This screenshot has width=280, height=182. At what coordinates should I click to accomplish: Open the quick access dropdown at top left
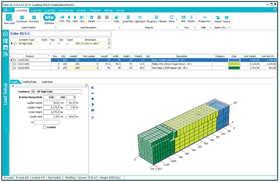click(x=10, y=10)
